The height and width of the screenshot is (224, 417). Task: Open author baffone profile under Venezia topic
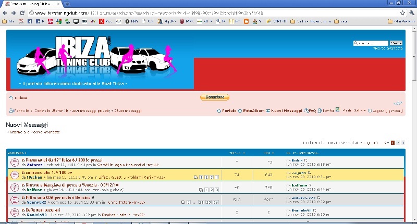point(34,190)
